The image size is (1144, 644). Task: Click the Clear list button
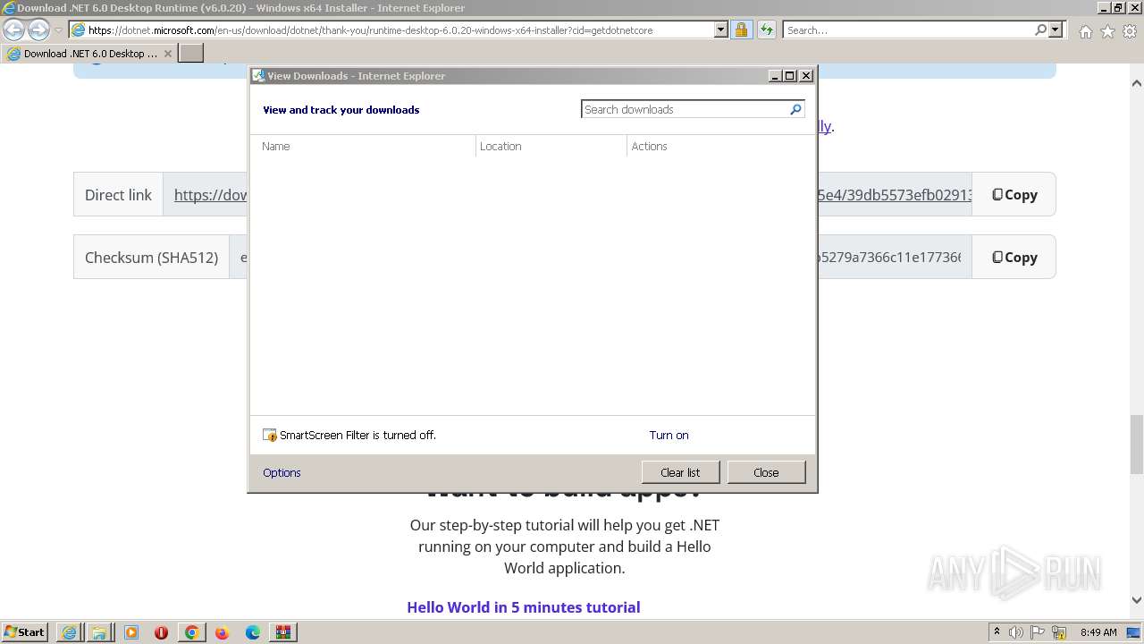(x=680, y=472)
